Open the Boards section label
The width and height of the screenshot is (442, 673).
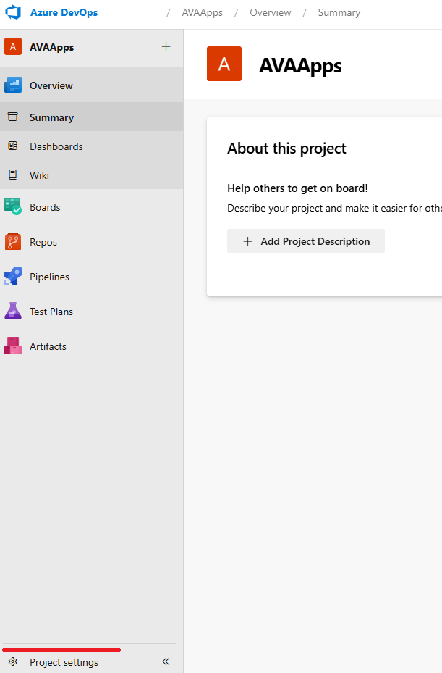(x=45, y=207)
